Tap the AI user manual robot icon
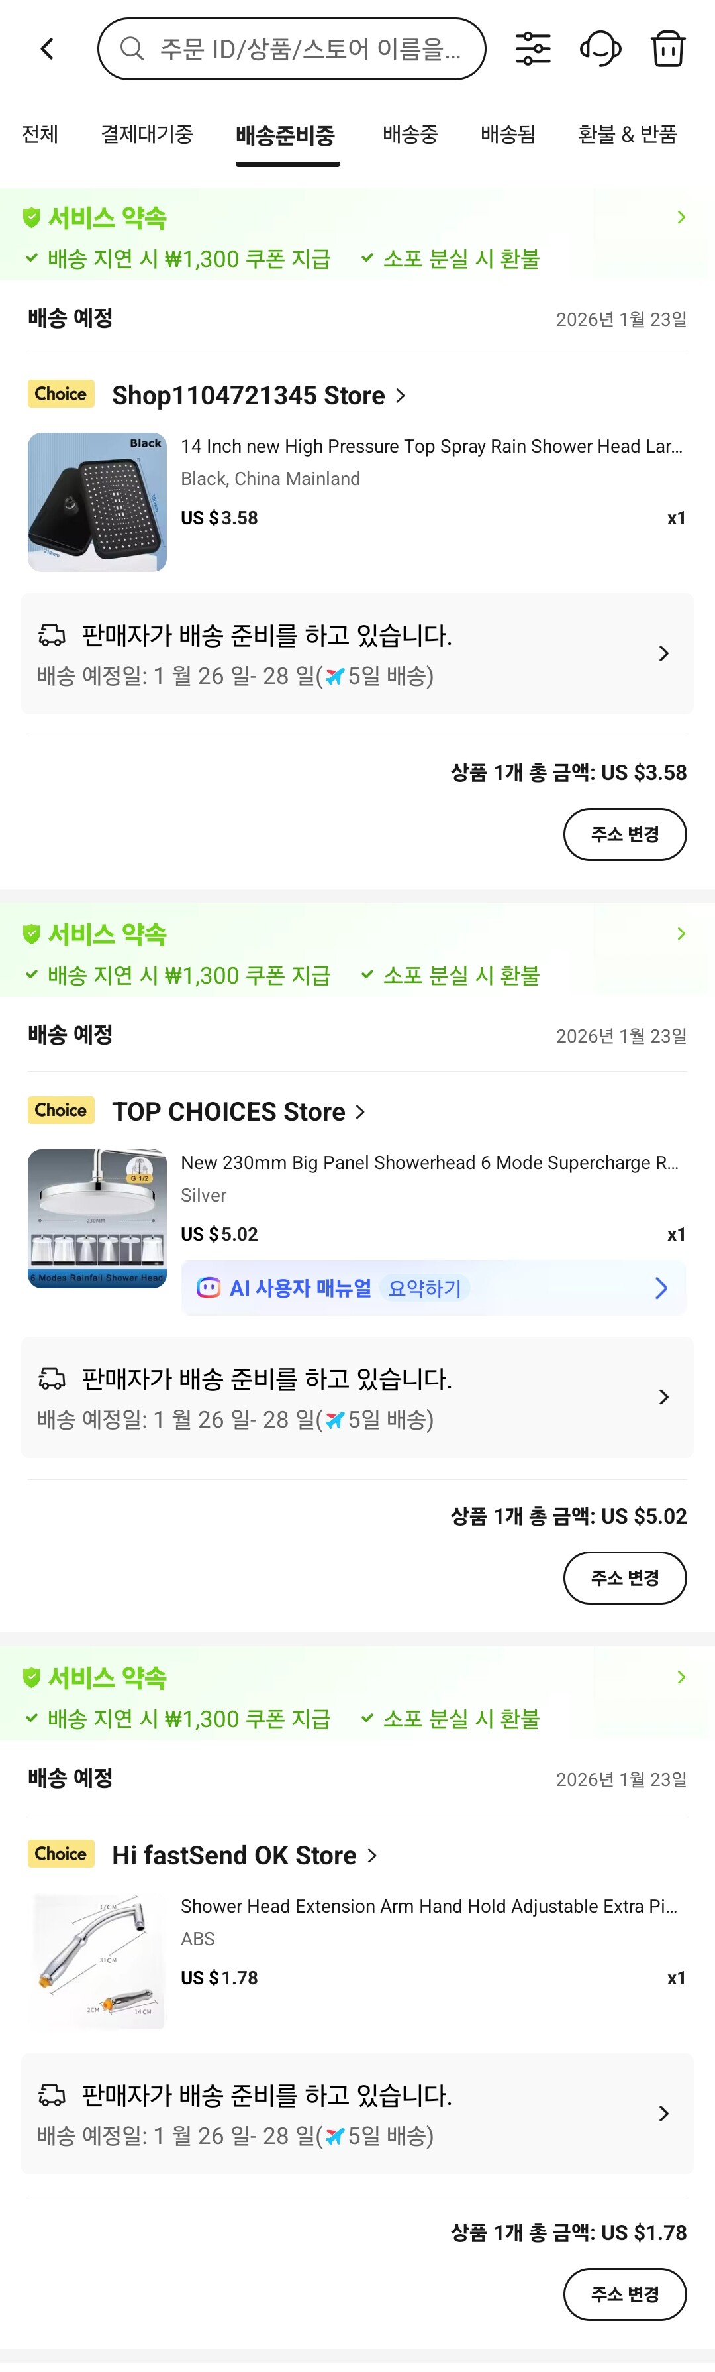The width and height of the screenshot is (715, 2372). (x=209, y=1287)
